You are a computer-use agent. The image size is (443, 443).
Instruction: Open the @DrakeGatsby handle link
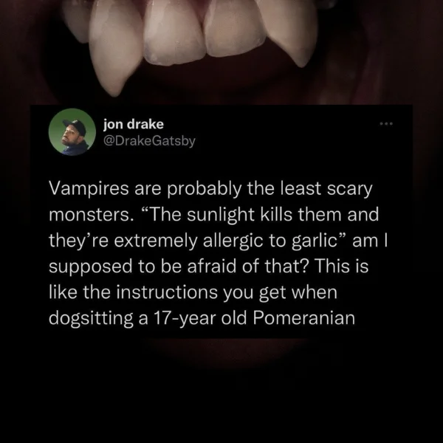[149, 141]
